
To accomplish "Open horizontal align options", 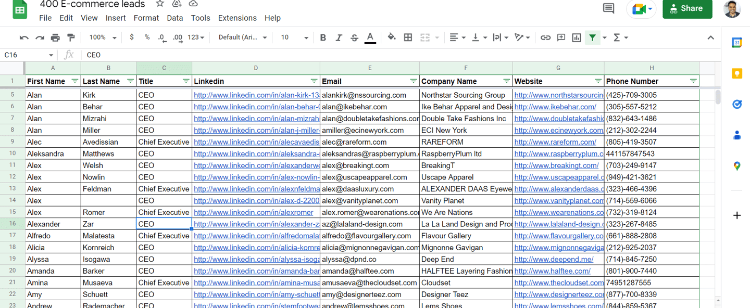I will 457,37.
